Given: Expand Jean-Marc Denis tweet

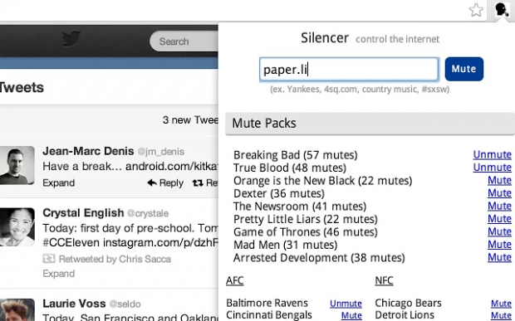Looking at the screenshot, I should pyautogui.click(x=58, y=182).
